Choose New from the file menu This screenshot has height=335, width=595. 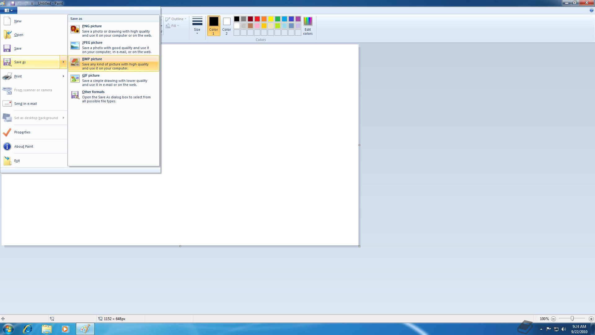(34, 21)
